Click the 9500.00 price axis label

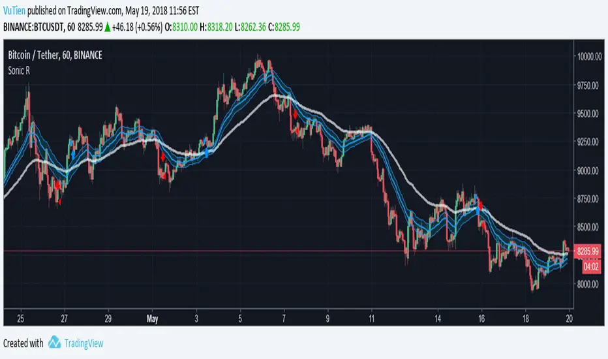[x=589, y=114]
